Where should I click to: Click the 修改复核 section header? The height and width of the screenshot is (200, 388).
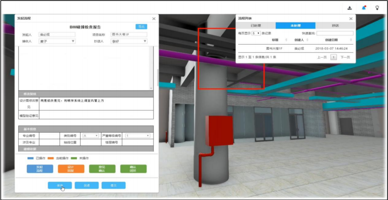(x=86, y=94)
